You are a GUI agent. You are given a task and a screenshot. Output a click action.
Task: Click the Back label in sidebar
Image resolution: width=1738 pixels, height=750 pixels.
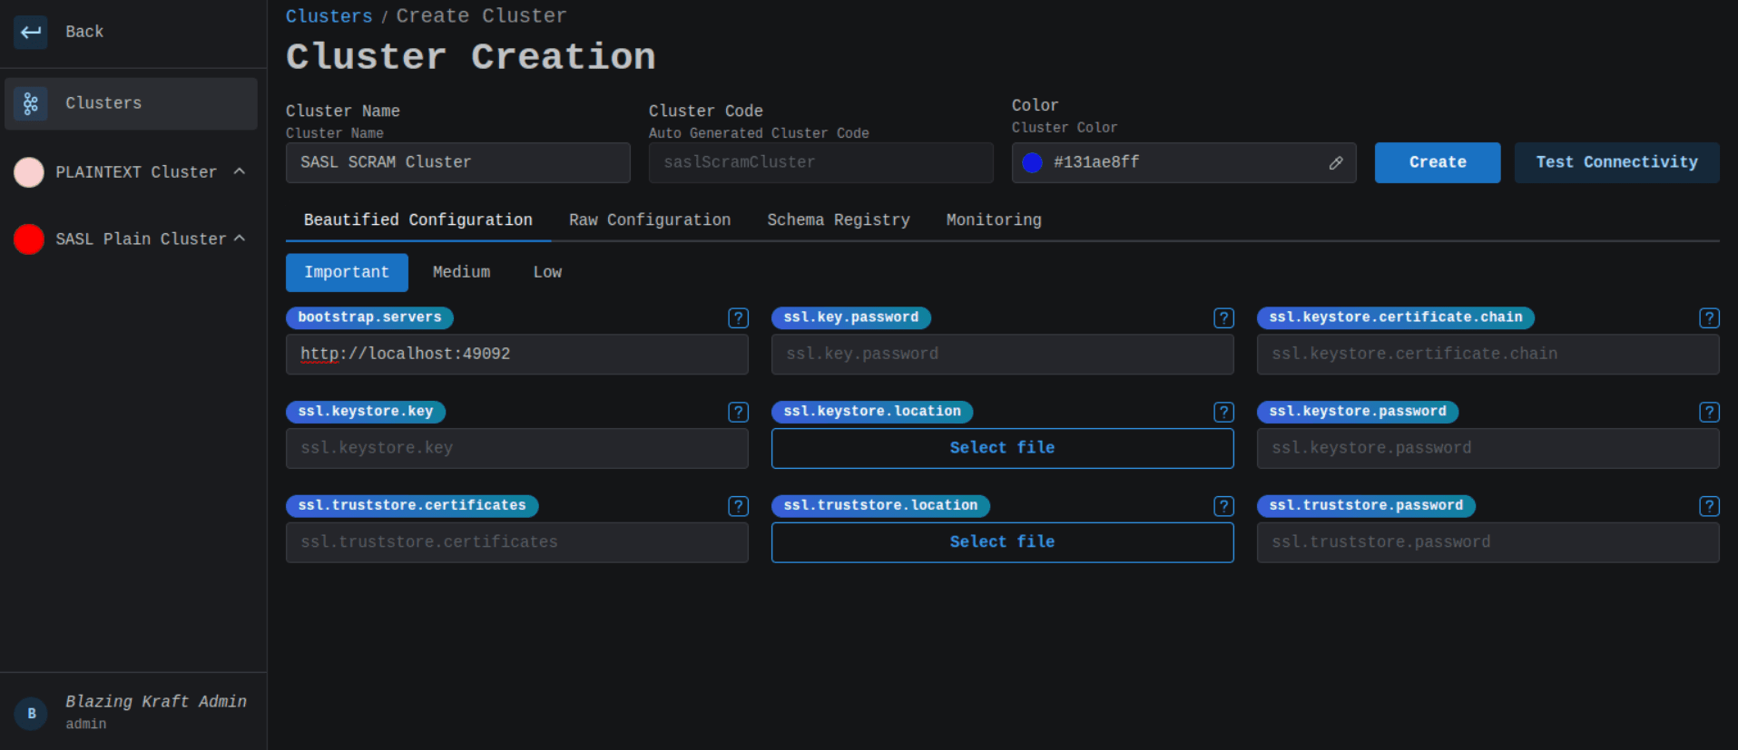pyautogui.click(x=84, y=32)
